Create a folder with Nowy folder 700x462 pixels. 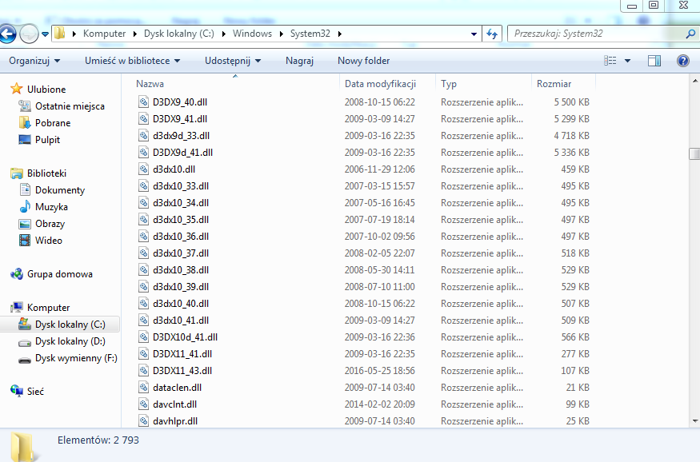point(363,61)
